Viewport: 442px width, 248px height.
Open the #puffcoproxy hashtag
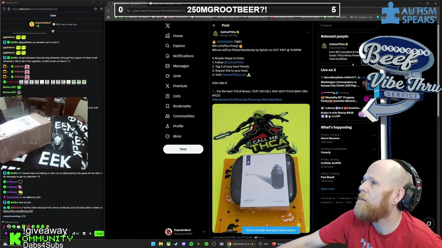[252, 100]
